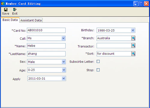The height and width of the screenshot is (108, 150).
Task: Open Branch lookup magnifier icon
Action: click(x=133, y=38)
